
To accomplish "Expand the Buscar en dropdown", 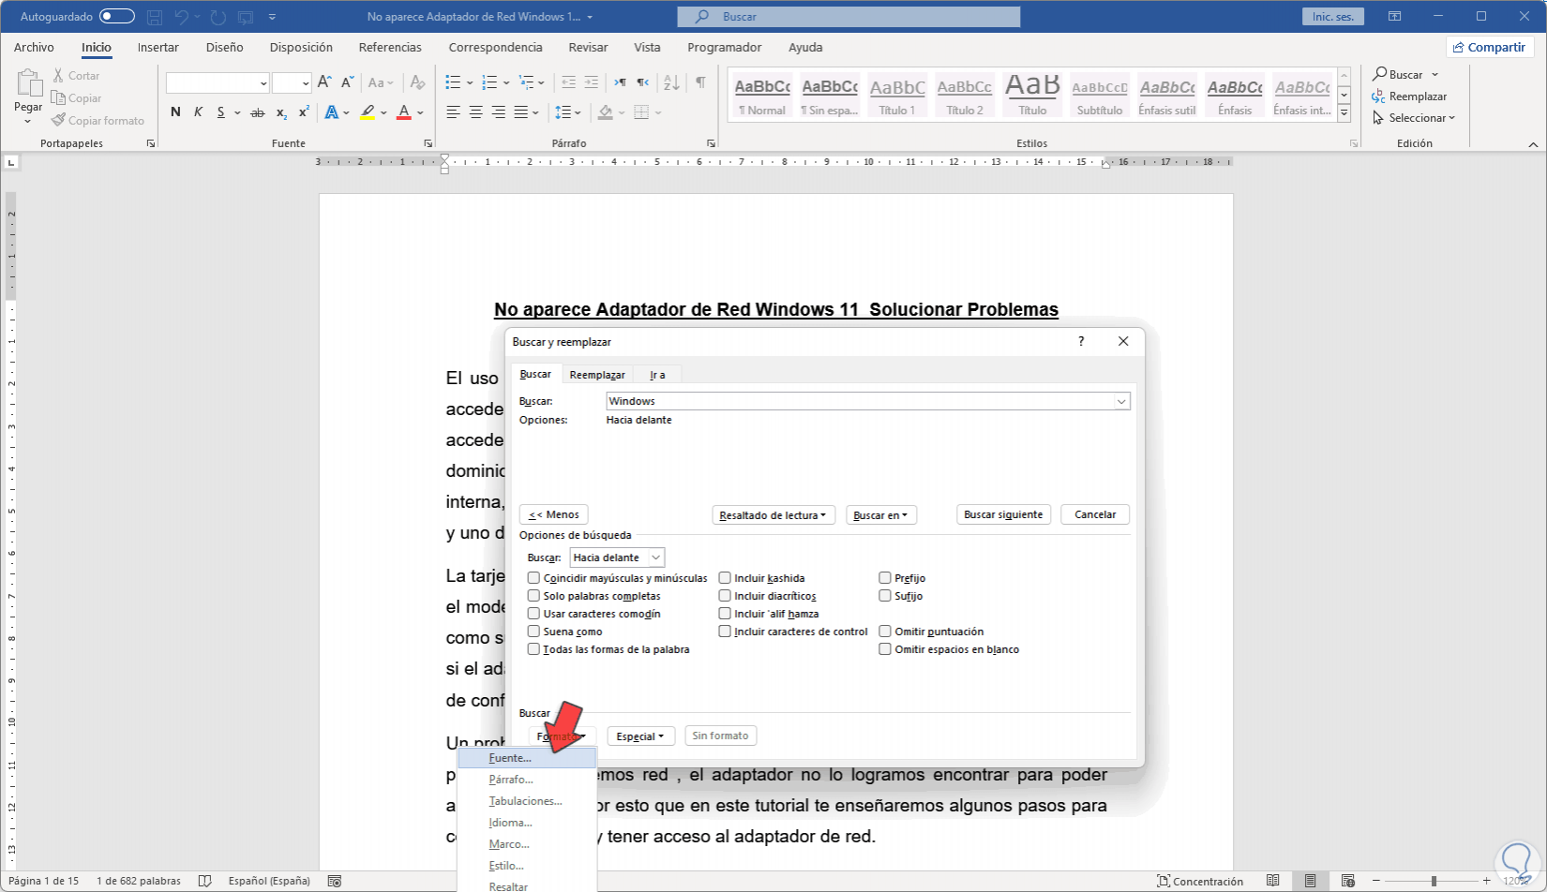I will point(881,515).
